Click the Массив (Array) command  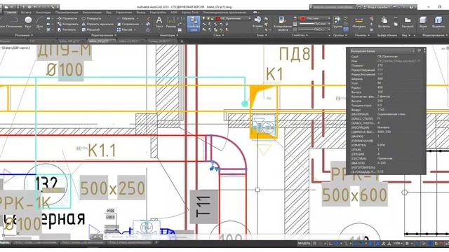(125, 29)
